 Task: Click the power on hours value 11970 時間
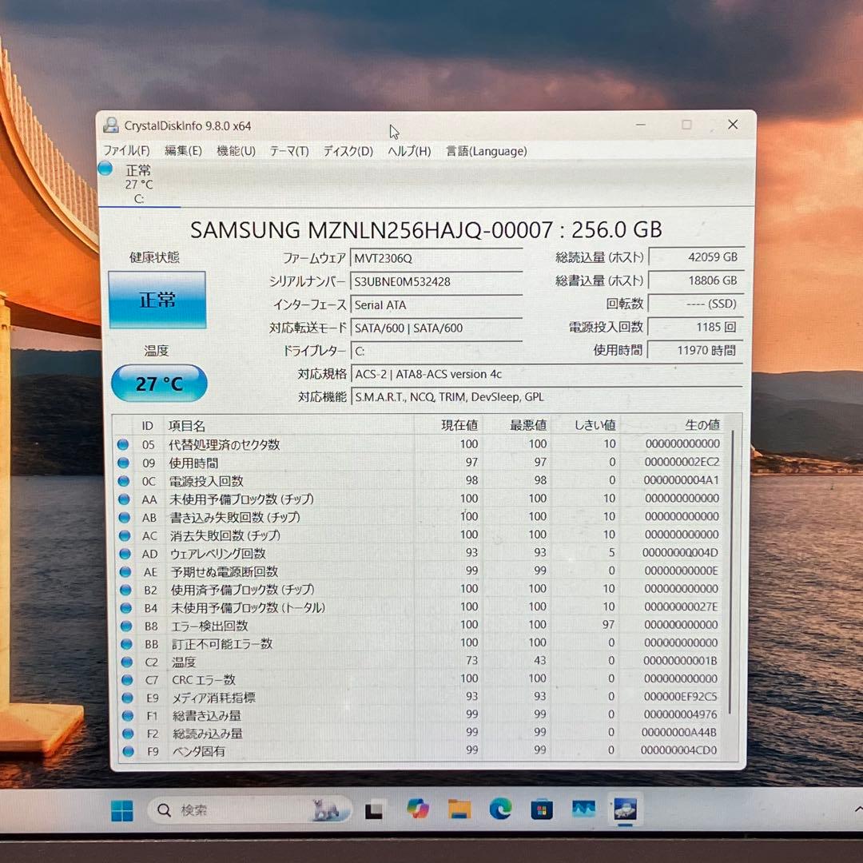[x=696, y=350]
